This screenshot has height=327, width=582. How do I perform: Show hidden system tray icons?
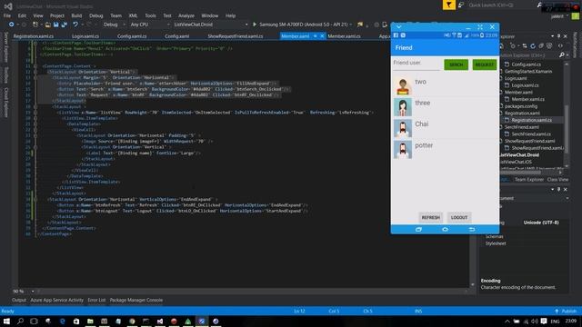[507, 321]
